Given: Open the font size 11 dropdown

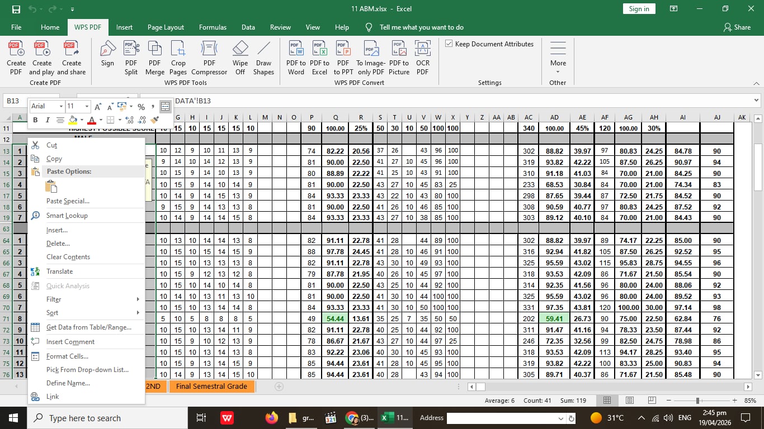Looking at the screenshot, I should point(87,106).
